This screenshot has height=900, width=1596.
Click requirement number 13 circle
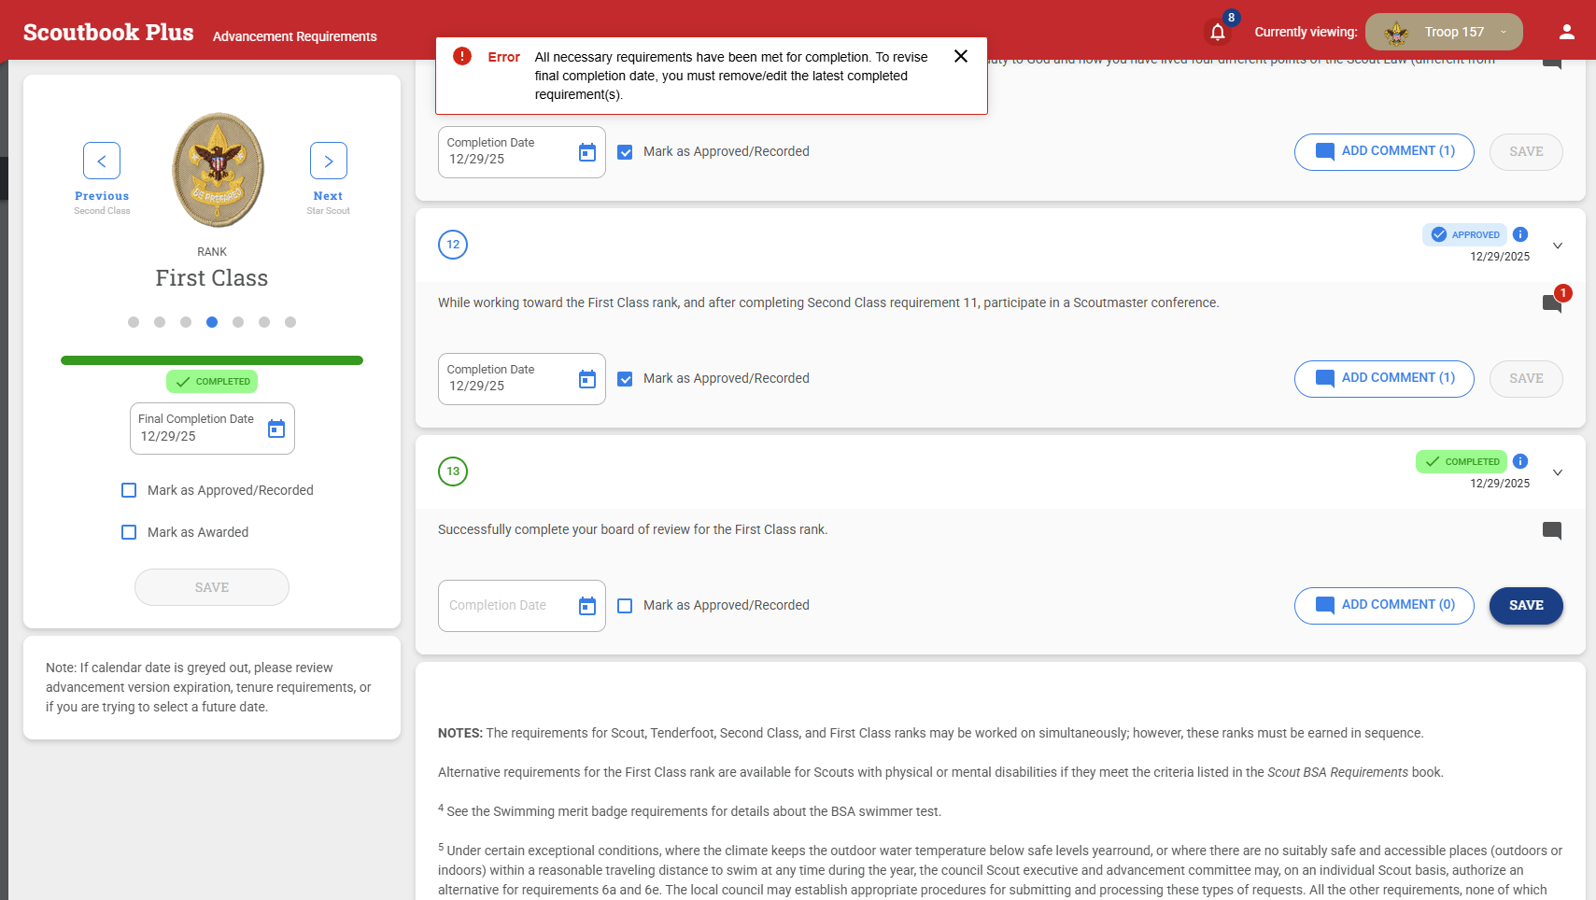[453, 471]
